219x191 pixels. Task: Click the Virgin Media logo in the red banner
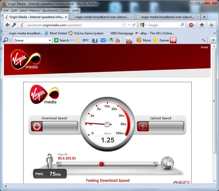(26, 60)
